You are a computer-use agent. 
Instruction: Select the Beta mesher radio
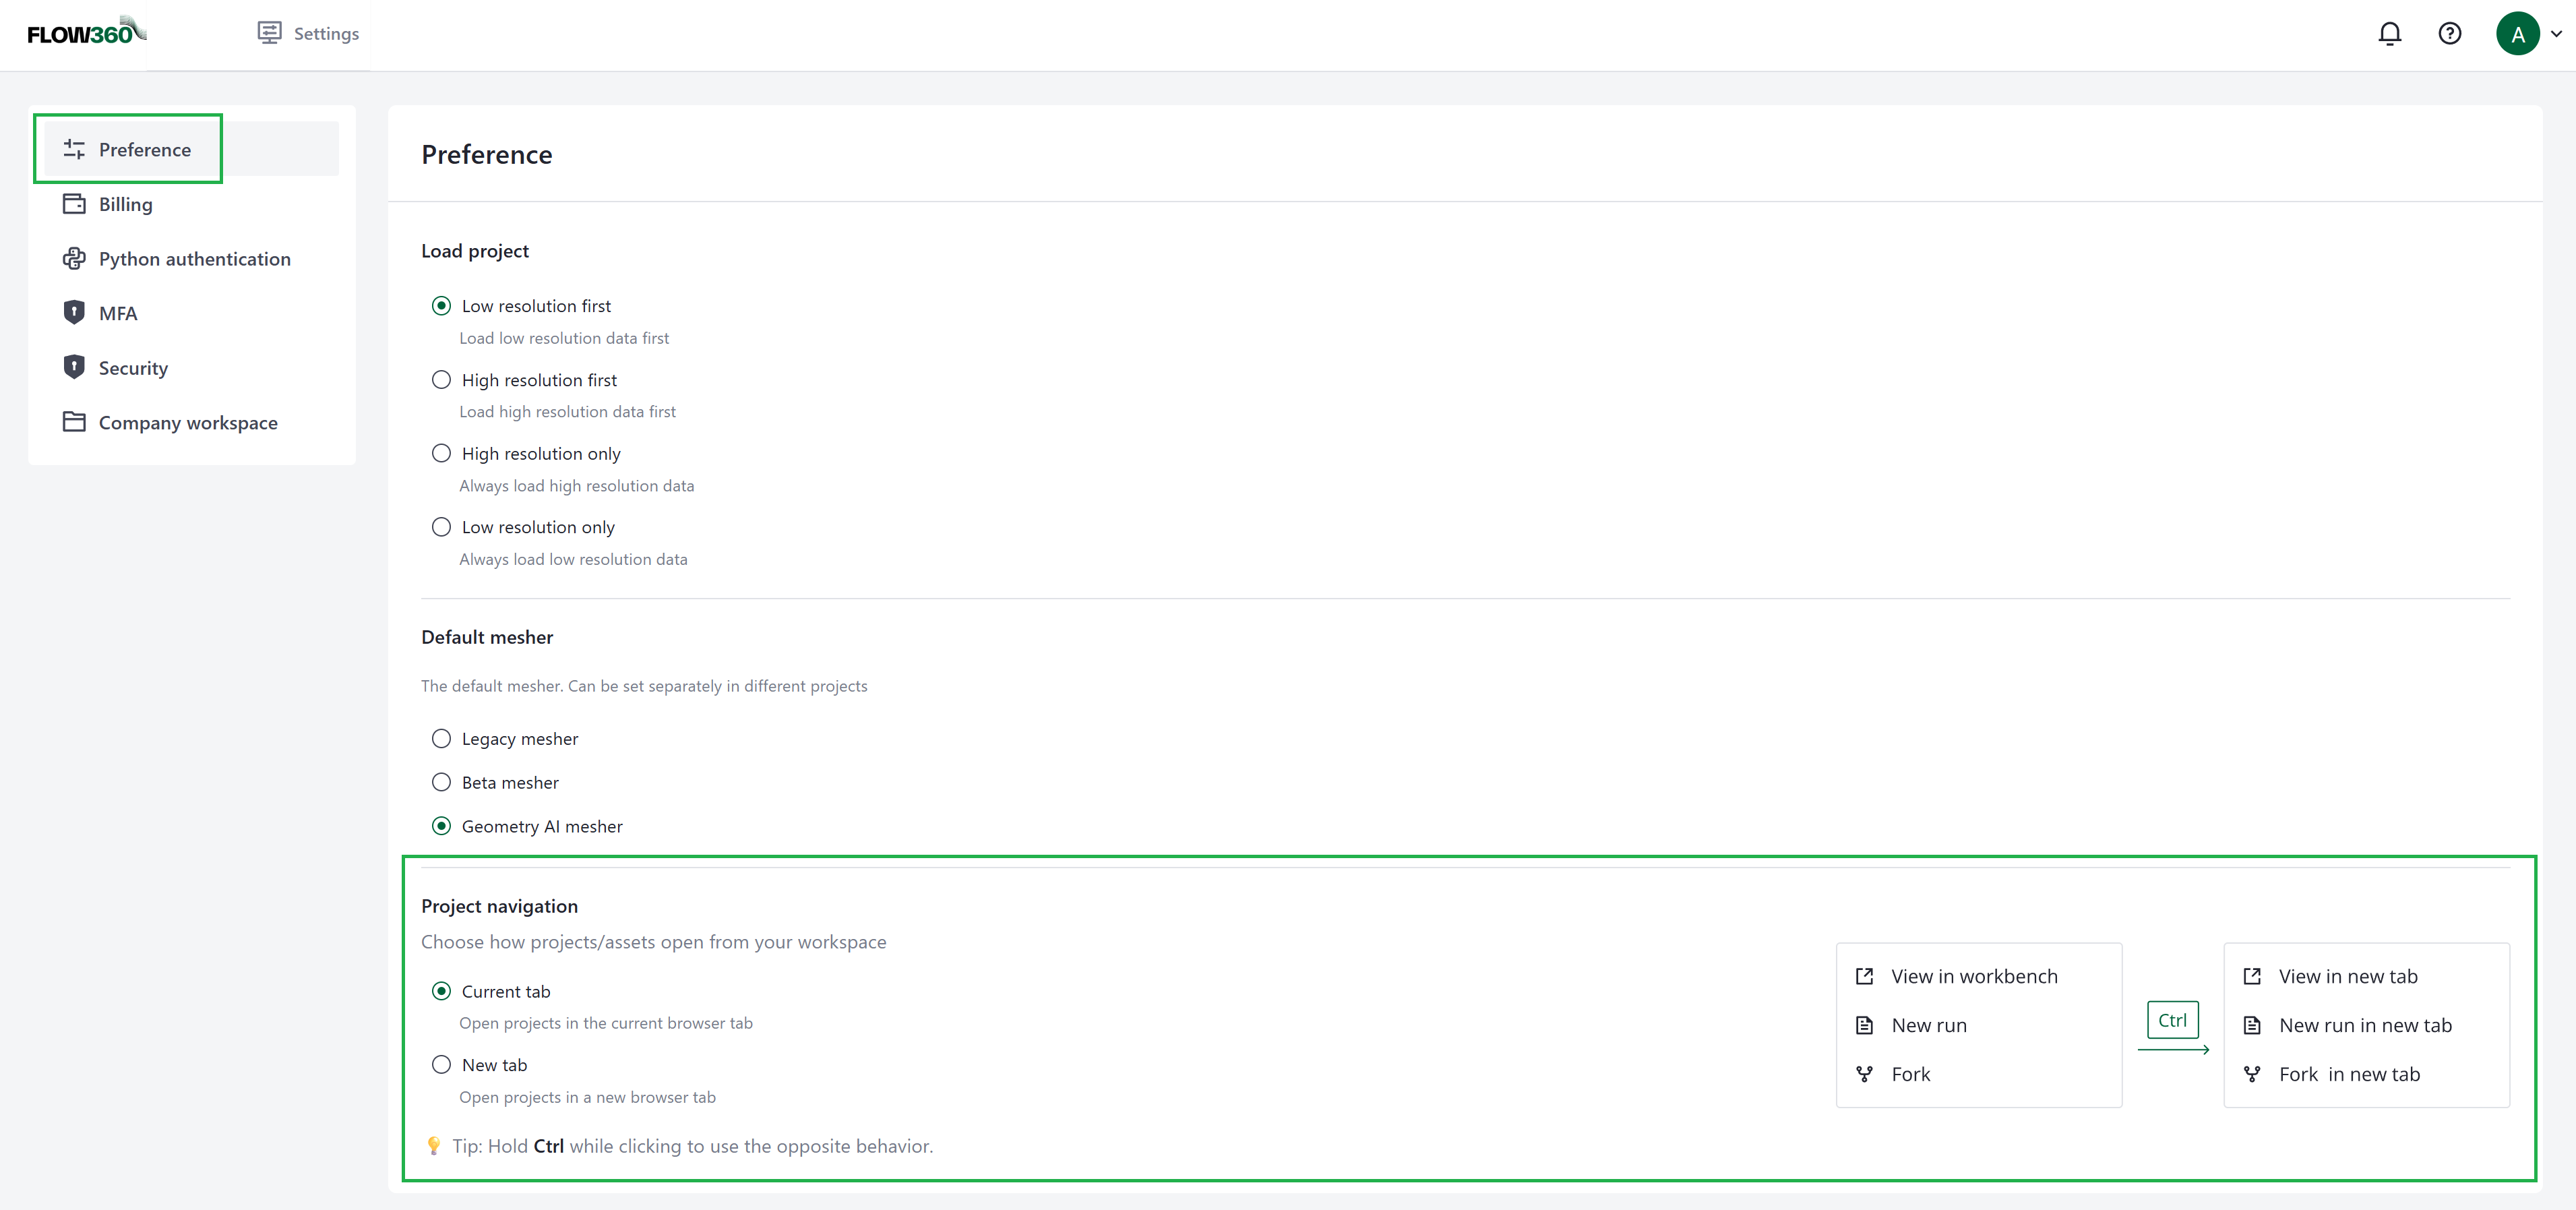click(441, 783)
